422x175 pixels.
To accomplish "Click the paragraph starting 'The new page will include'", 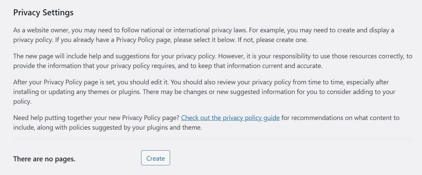I will pyautogui.click(x=213, y=61).
